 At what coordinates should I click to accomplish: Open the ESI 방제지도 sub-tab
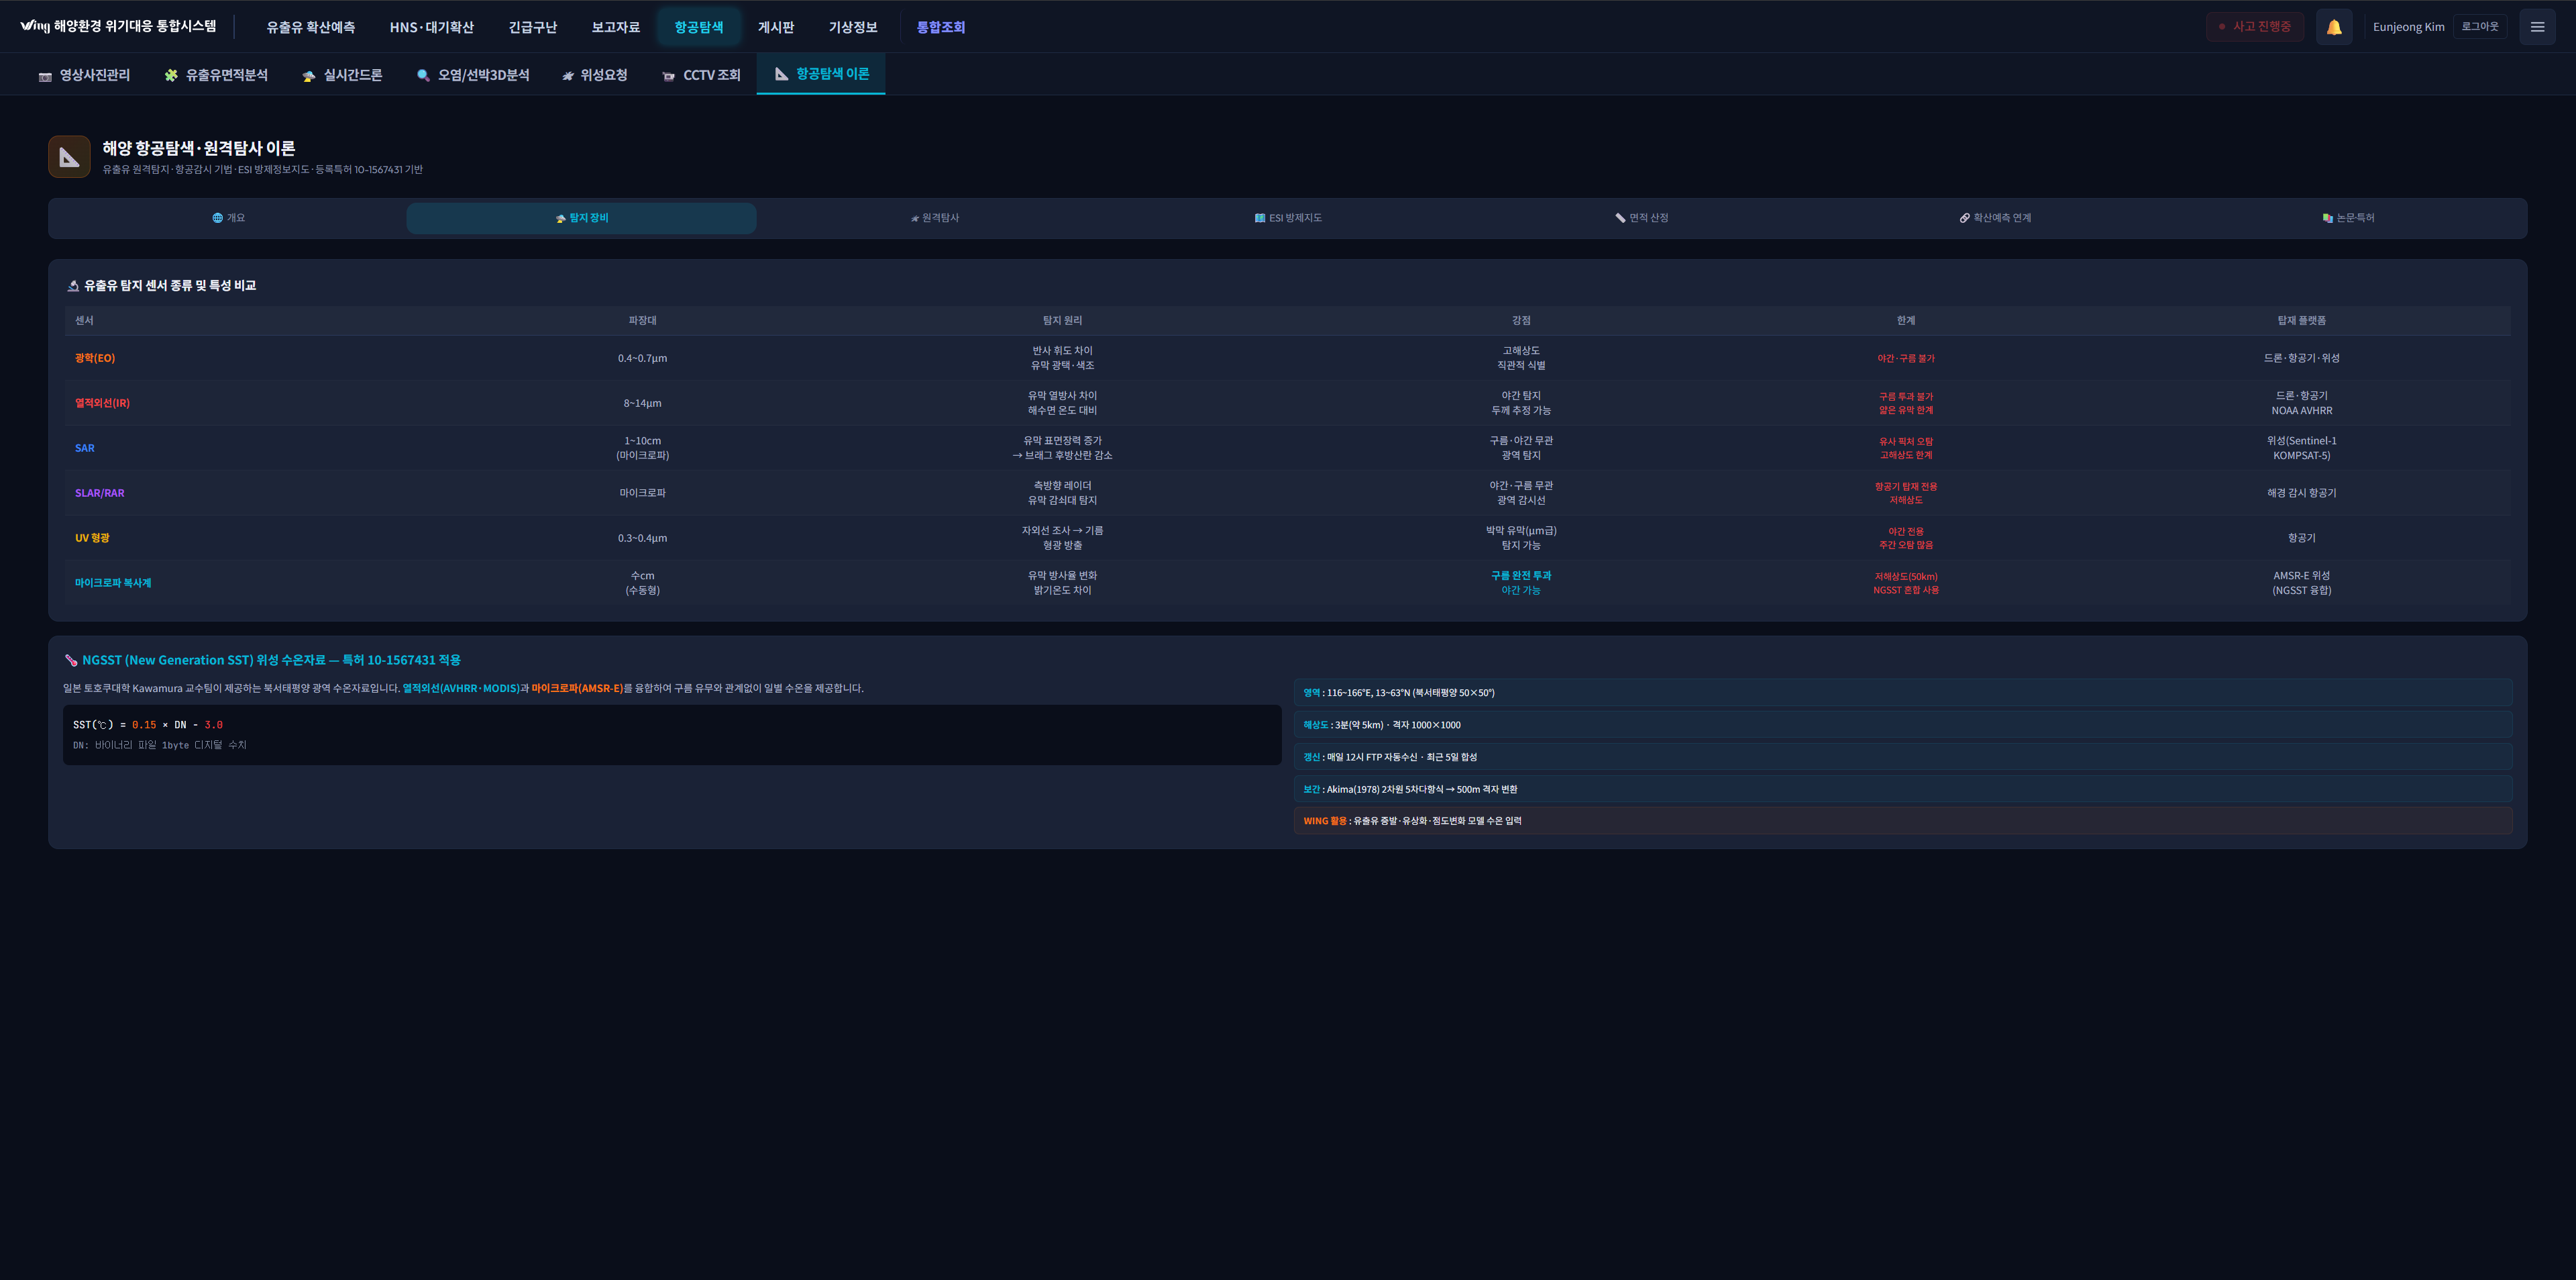[1288, 218]
